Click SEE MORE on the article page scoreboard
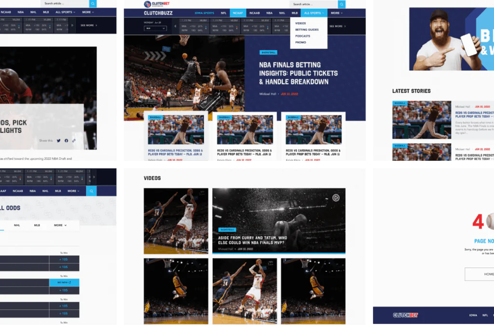This screenshot has width=494, height=325. point(89,25)
